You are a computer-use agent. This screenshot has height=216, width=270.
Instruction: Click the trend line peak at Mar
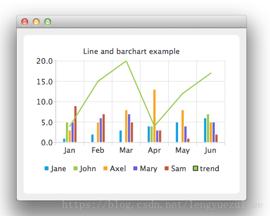pyautogui.click(x=126, y=61)
